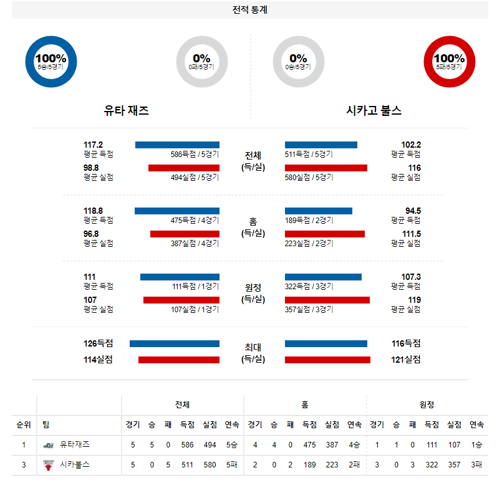Click Chicago's gray 0% win donut chart
Image resolution: width=497 pixels, height=483 pixels.
point(299,61)
